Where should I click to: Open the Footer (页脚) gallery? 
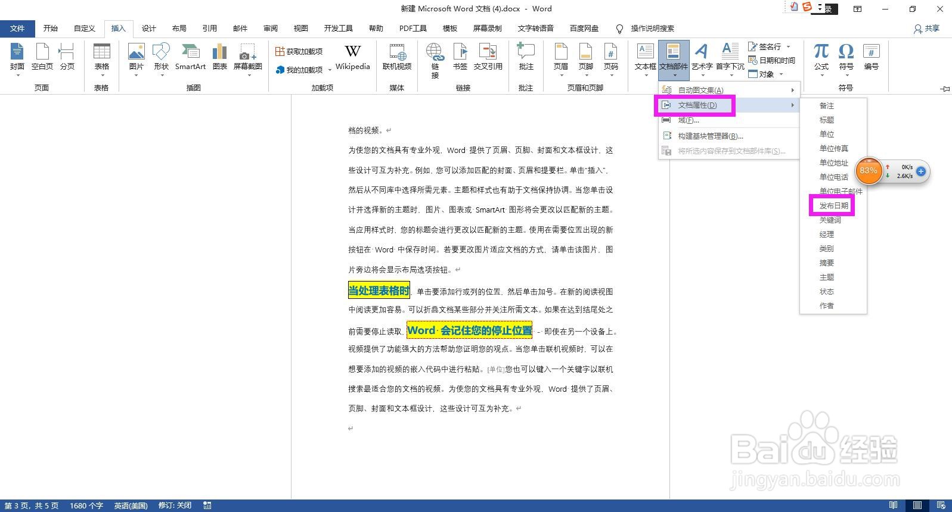(x=586, y=59)
